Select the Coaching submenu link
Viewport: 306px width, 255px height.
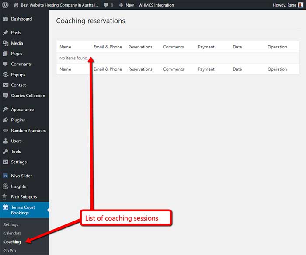12,242
